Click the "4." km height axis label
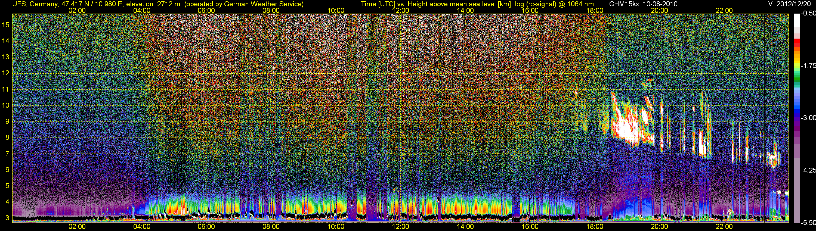The image size is (816, 231). 8,202
